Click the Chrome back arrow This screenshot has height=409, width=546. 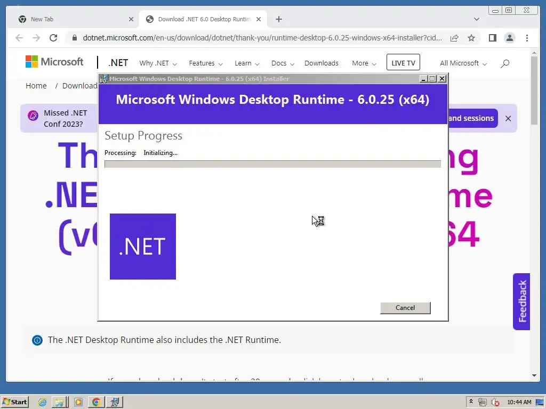tap(19, 38)
